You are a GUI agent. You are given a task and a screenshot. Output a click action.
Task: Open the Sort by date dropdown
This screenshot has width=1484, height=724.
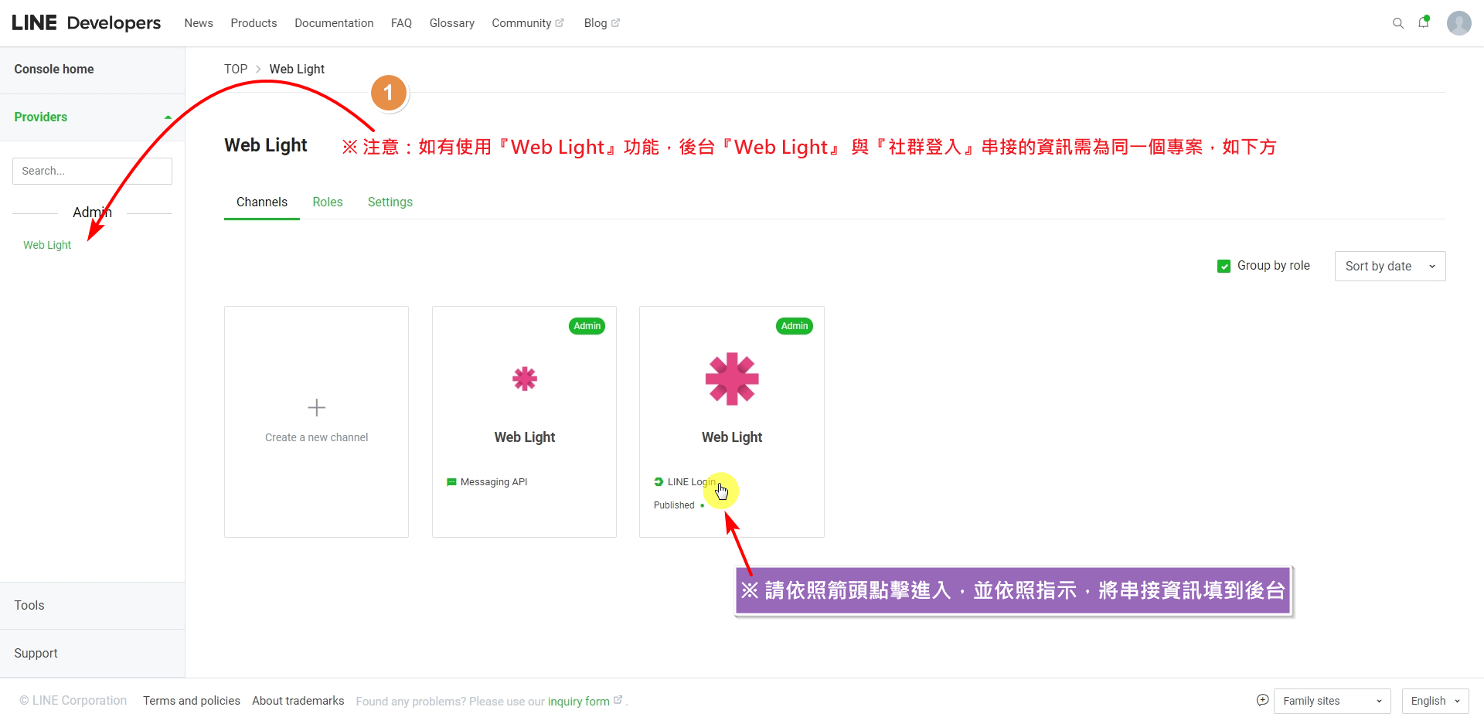(1389, 266)
